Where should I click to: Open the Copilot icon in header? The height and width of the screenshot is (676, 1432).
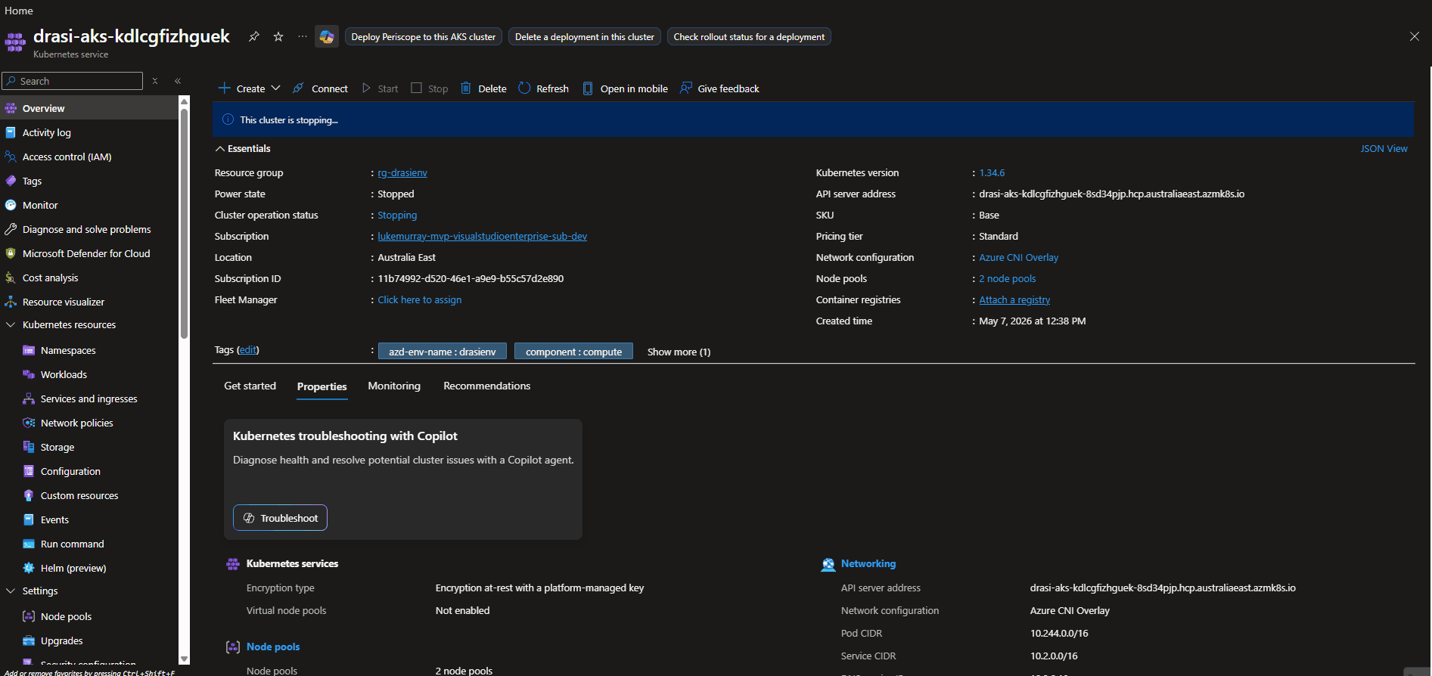327,36
